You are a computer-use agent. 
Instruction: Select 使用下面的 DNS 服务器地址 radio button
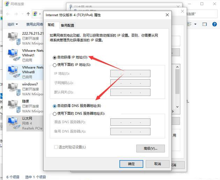(55, 114)
